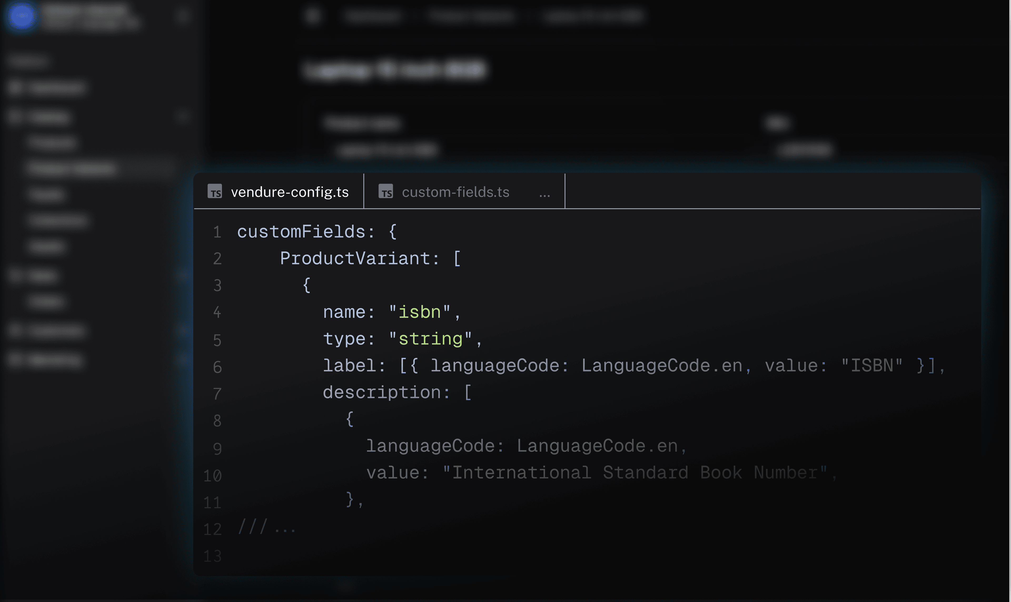This screenshot has height=602, width=1011.
Task: Click the TS icon on vendure-config.ts tab
Action: tap(215, 191)
